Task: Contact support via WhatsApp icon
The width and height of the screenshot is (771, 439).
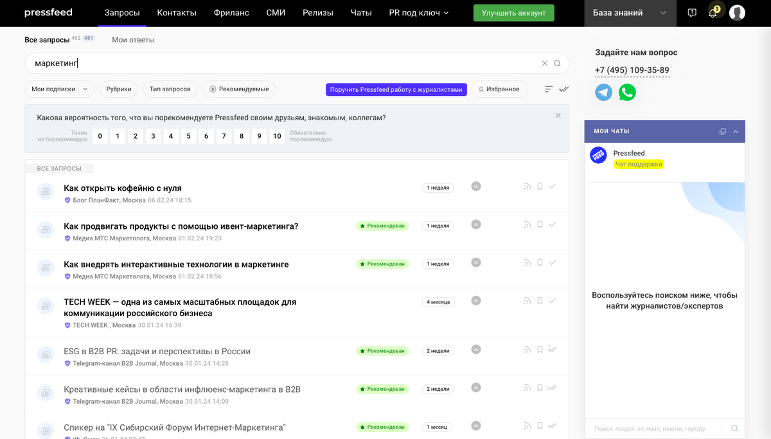Action: coord(627,93)
